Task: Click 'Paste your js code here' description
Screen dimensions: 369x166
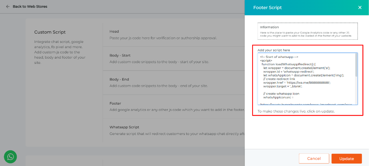Action: click(163, 38)
